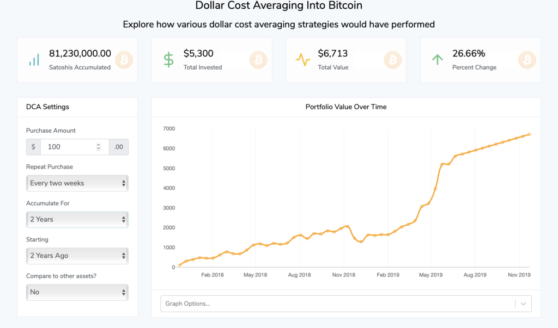Viewport: 558px width, 328px height.
Task: Click Bitcoin logo on Percent Change card
Action: (x=527, y=60)
